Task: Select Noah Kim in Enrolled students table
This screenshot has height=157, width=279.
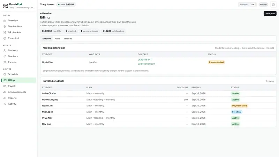Action: pyautogui.click(x=158, y=106)
